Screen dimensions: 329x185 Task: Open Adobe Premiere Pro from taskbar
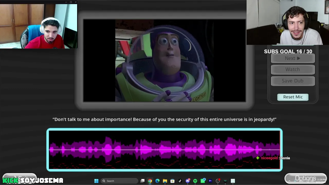[210, 181]
